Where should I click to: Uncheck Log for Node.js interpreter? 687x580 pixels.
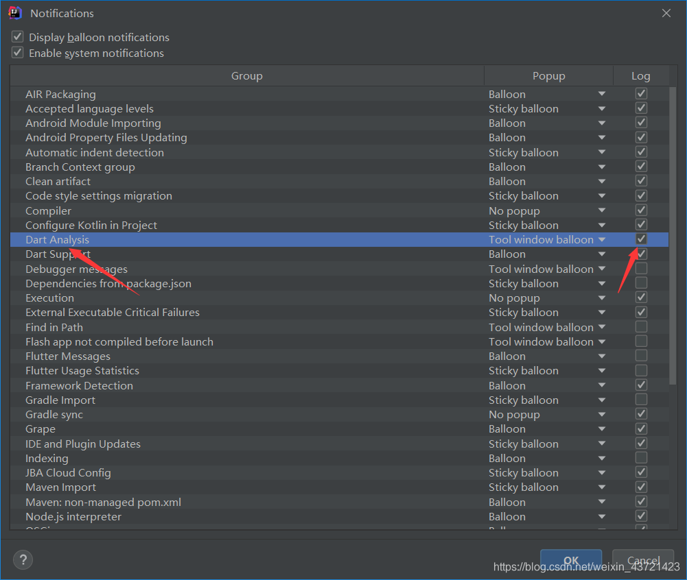(x=641, y=516)
